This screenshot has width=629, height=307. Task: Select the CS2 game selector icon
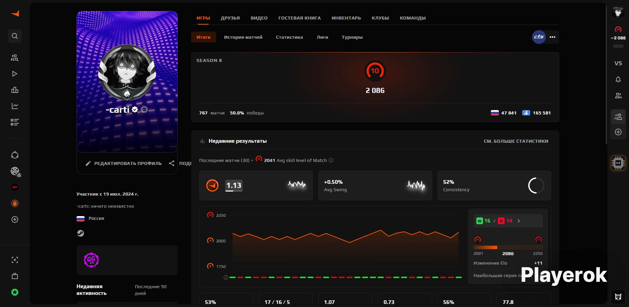(x=539, y=37)
